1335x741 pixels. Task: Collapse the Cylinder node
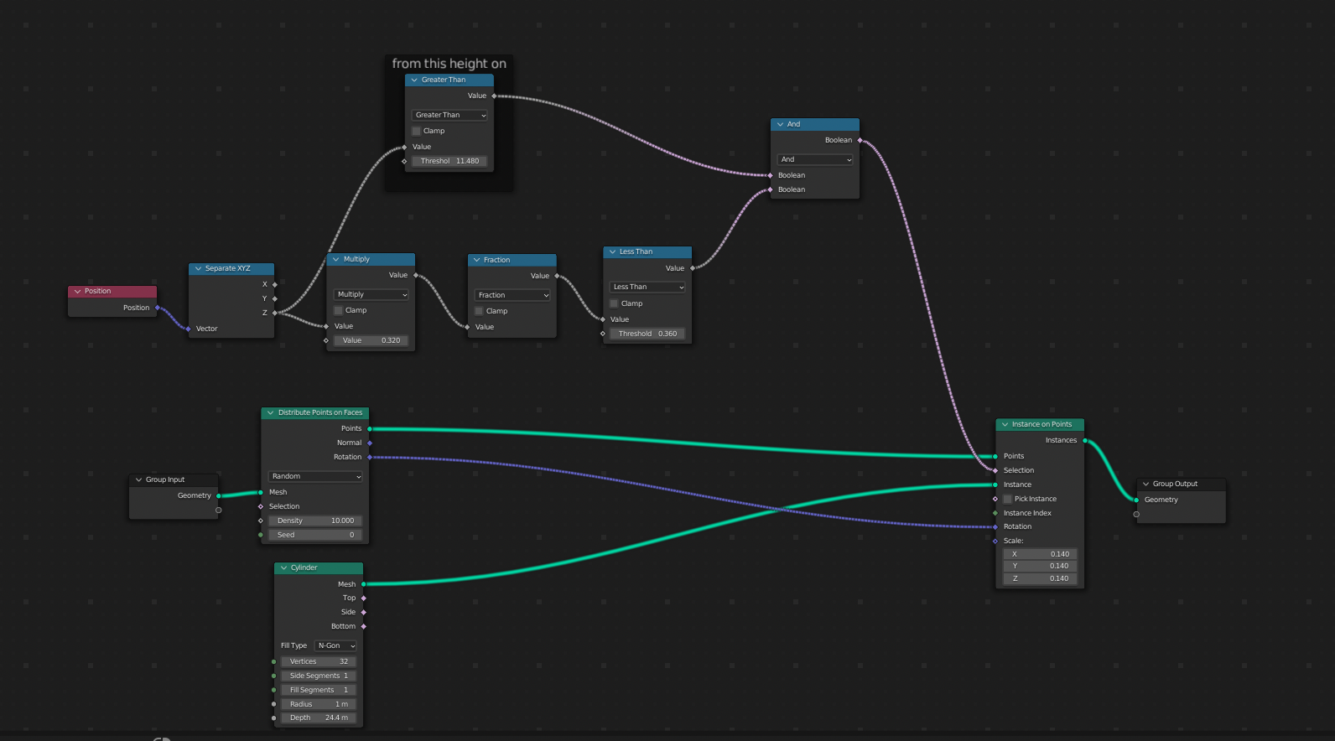pos(283,568)
